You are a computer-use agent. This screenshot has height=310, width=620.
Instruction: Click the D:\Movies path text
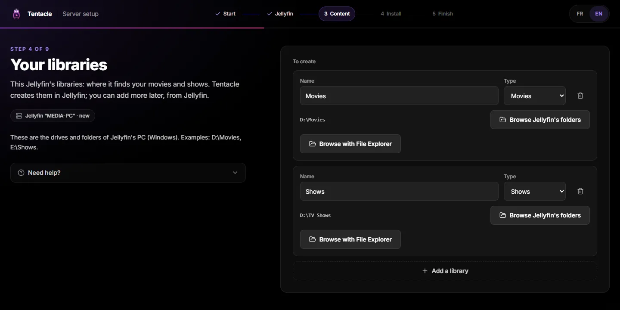coord(313,120)
